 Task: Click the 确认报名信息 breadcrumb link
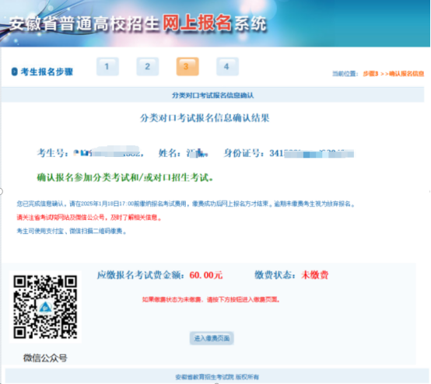(407, 74)
